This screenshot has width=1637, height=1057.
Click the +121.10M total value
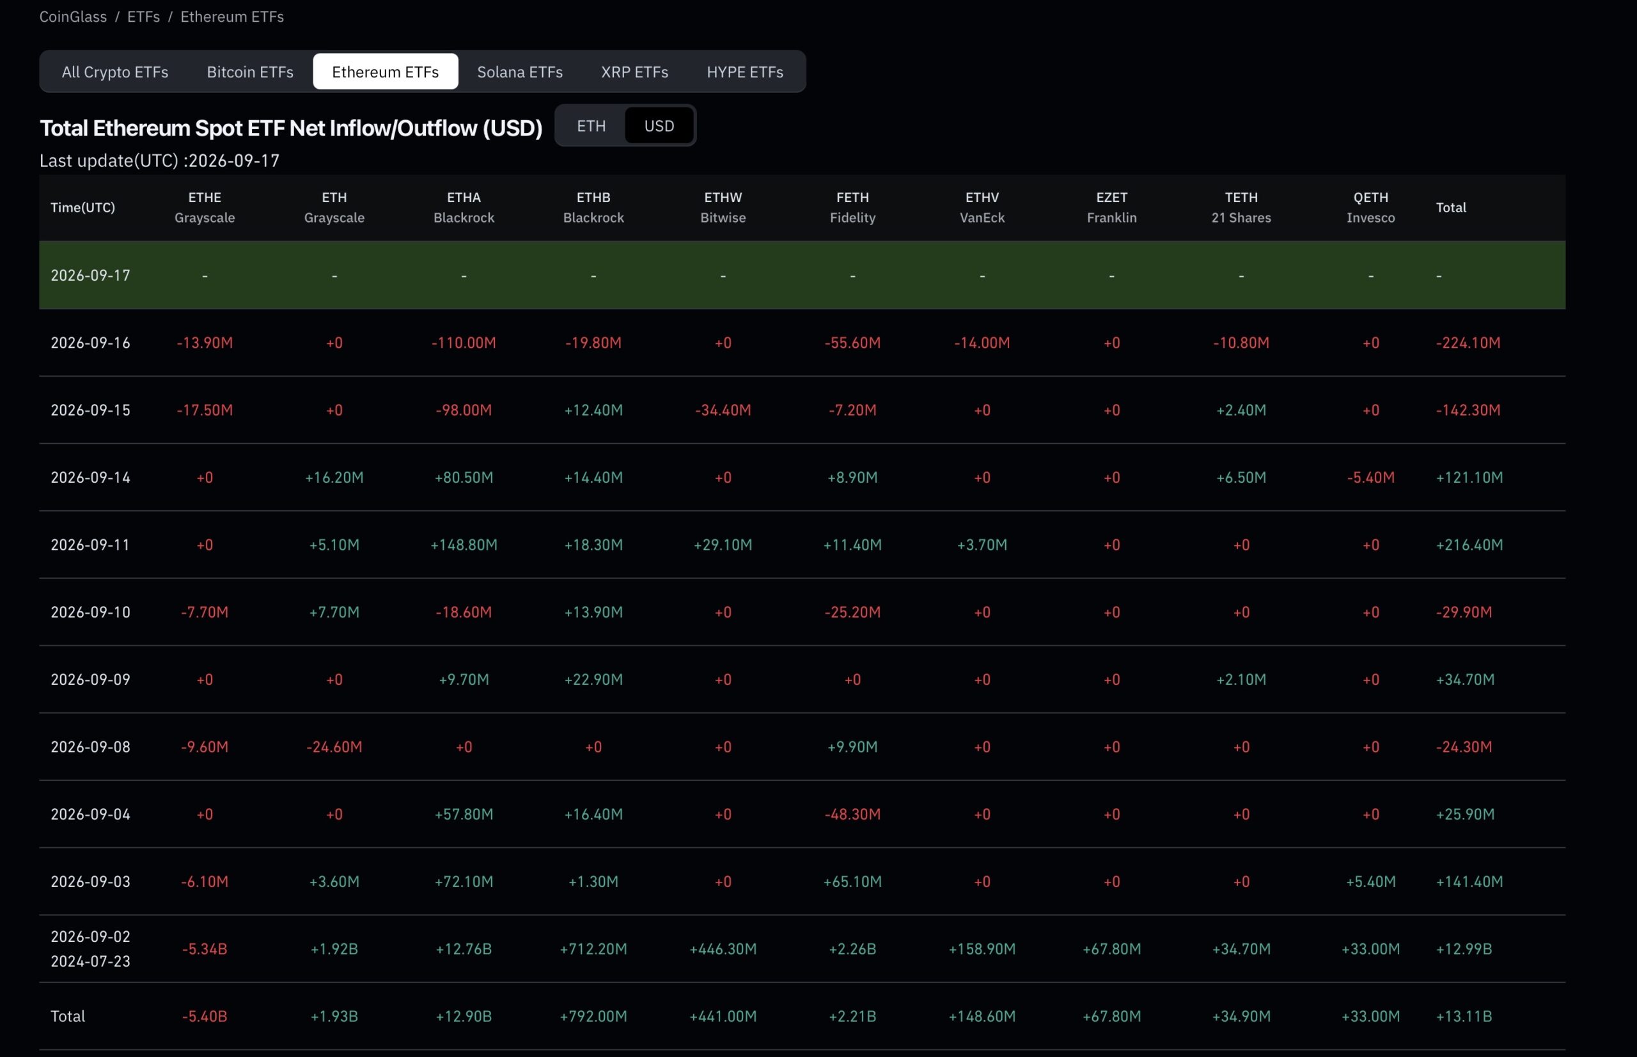pos(1469,477)
